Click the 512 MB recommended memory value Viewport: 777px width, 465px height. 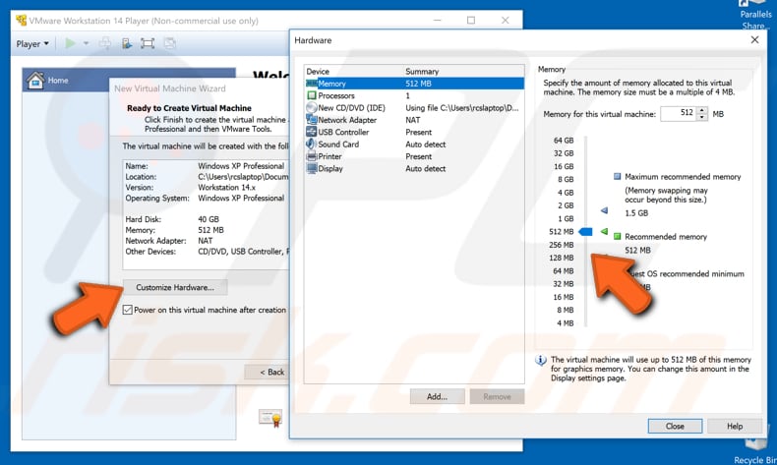click(637, 250)
